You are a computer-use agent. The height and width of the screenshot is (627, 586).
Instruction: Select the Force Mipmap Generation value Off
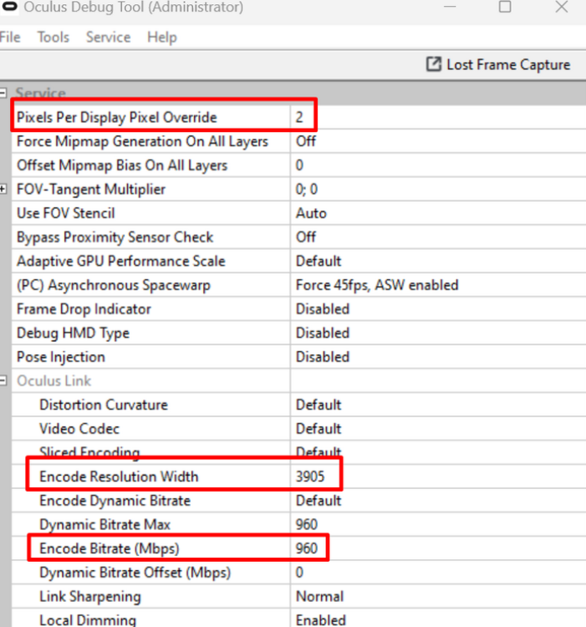click(x=306, y=141)
